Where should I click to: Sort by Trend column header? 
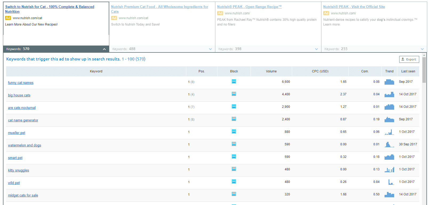pos(389,71)
